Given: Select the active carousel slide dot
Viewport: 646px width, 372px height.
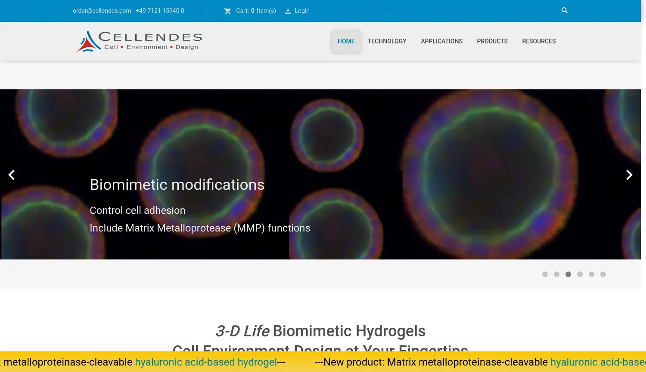Looking at the screenshot, I should click(x=568, y=274).
